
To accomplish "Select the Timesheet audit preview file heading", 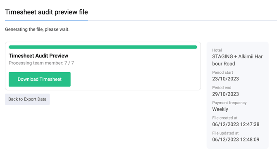I will point(46,12).
